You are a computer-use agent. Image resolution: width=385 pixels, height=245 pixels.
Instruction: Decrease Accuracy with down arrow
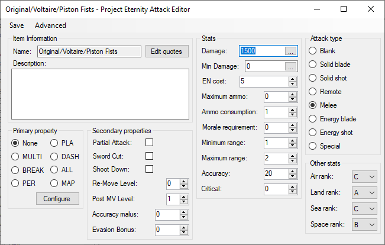[x=292, y=176]
